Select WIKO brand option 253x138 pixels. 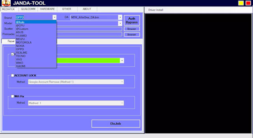pos(36,63)
